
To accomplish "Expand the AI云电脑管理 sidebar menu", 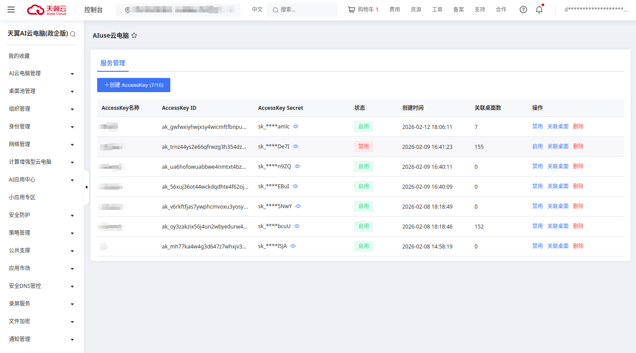I will 42,74.
